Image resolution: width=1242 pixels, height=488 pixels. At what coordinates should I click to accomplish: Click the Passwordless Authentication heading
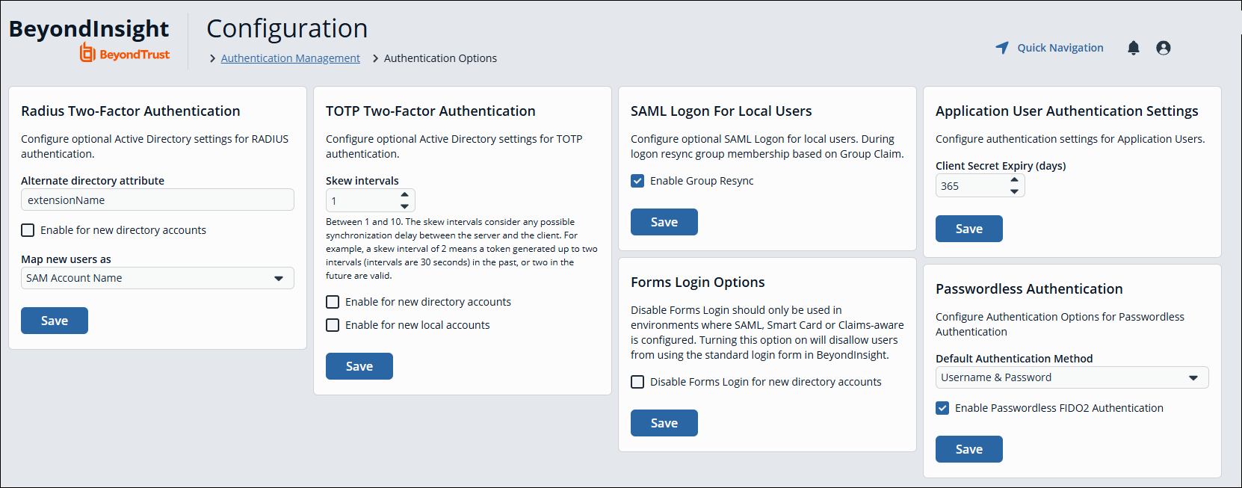coord(1029,289)
